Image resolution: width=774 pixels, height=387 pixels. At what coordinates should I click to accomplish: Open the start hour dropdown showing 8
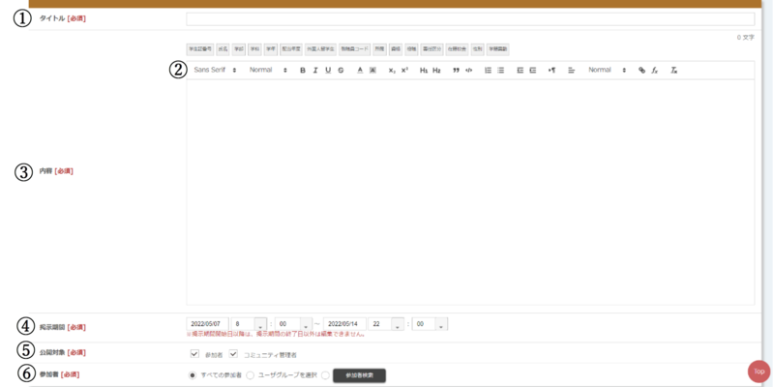[250, 323]
